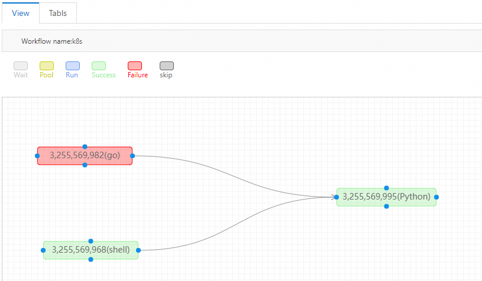Click the bottom connector dot of go node
Viewport: 482px width, 281px height.
coord(85,165)
